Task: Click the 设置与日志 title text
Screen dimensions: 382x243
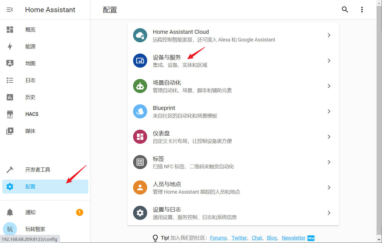Action: coord(167,209)
